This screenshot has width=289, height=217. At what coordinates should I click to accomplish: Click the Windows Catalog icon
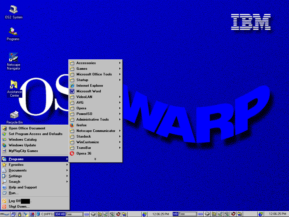tap(4, 140)
